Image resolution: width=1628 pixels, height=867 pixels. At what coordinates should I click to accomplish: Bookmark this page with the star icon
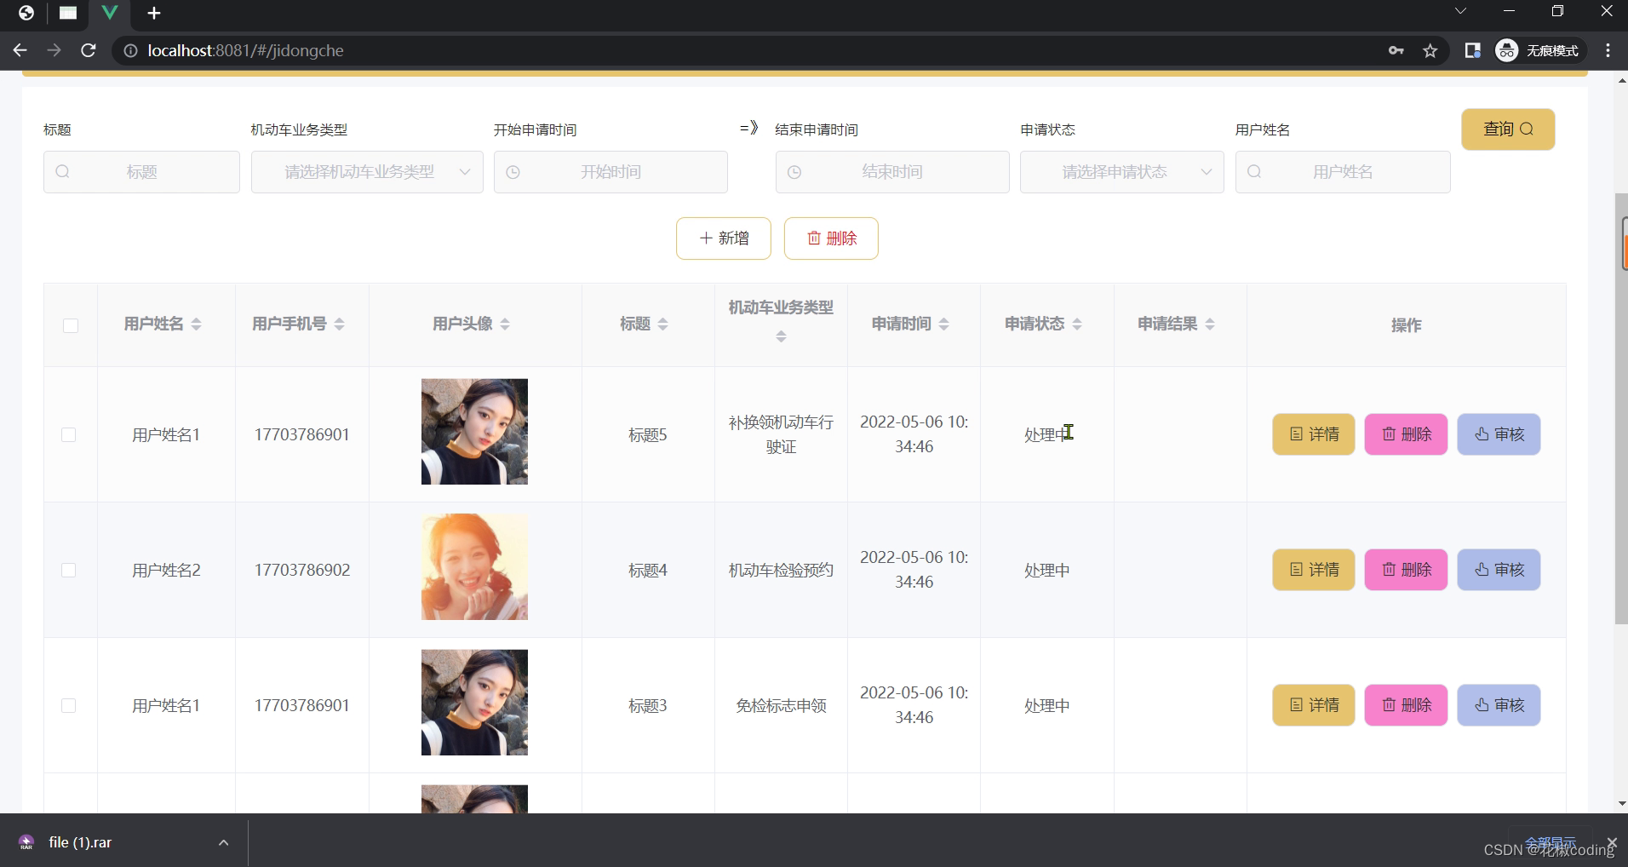click(x=1430, y=50)
